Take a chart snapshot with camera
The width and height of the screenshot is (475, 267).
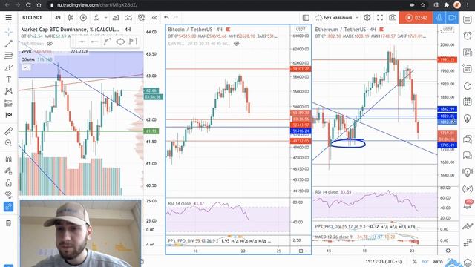393,18
